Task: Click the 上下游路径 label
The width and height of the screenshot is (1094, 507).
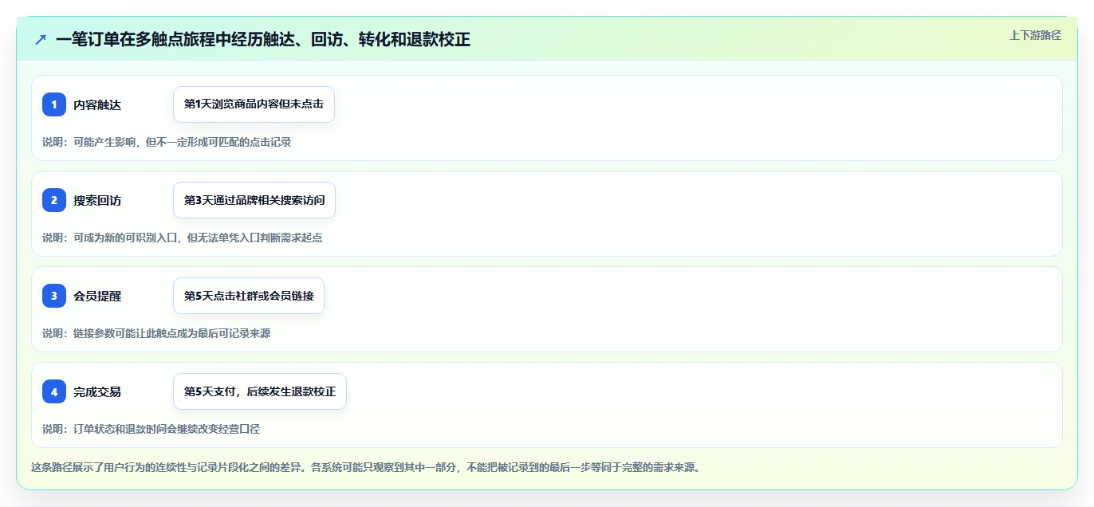Action: pos(1035,35)
